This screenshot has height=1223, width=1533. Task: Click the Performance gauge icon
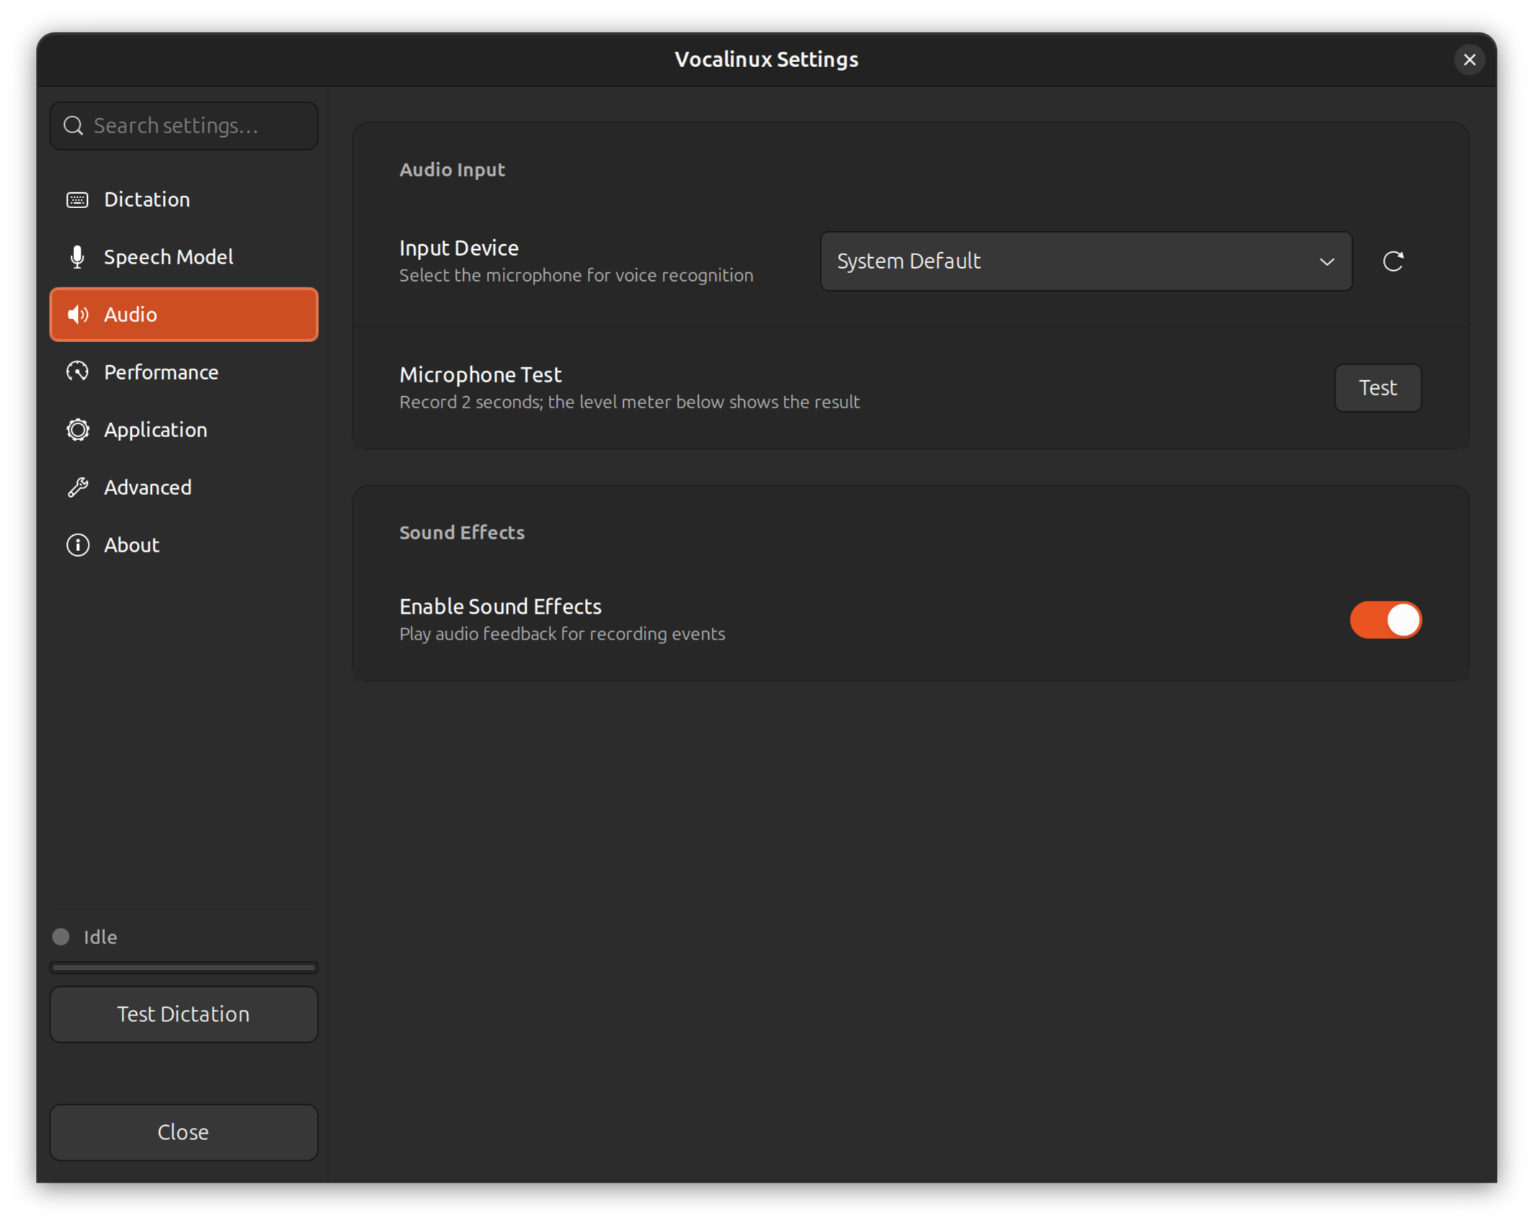pos(78,372)
